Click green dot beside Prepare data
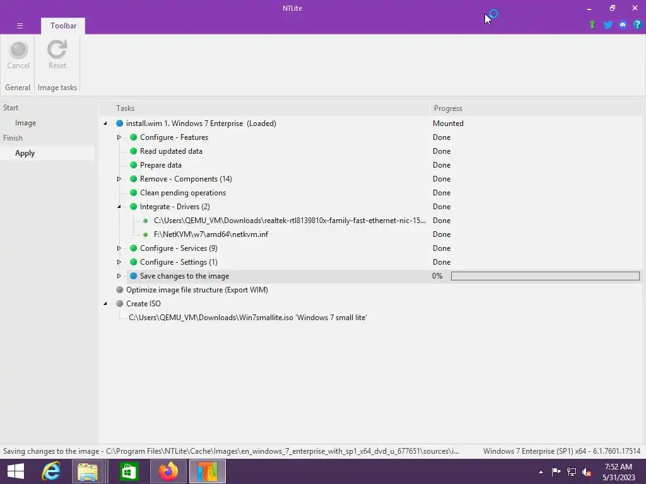Viewport: 646px width, 484px height. tap(134, 165)
